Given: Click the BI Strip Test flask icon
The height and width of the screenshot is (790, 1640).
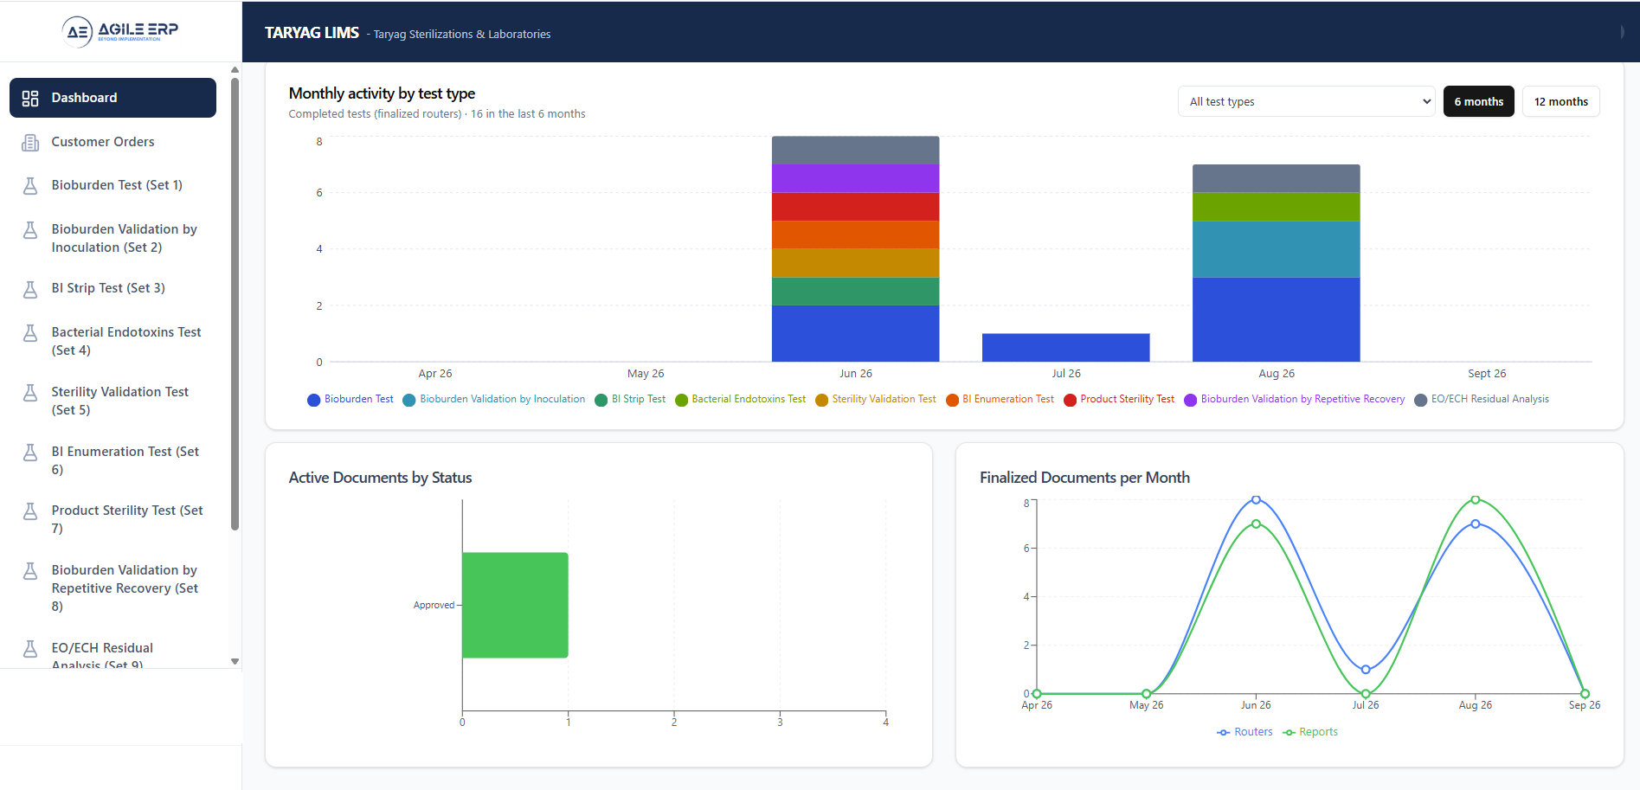Looking at the screenshot, I should 30,288.
